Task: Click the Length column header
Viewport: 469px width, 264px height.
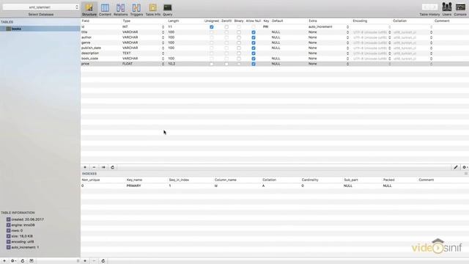Action: [x=174, y=21]
